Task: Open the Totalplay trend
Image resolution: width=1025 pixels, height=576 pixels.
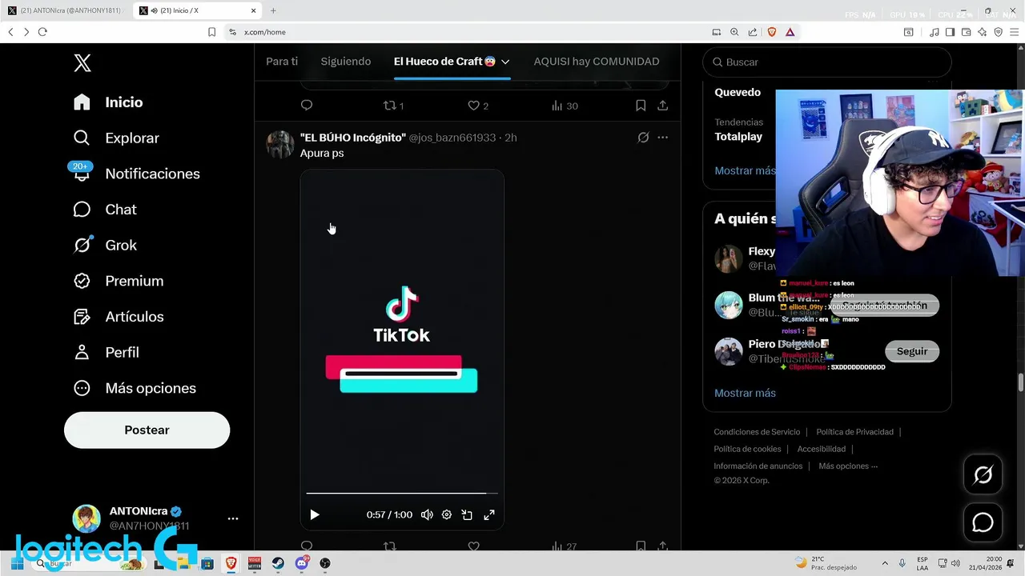Action: (738, 137)
